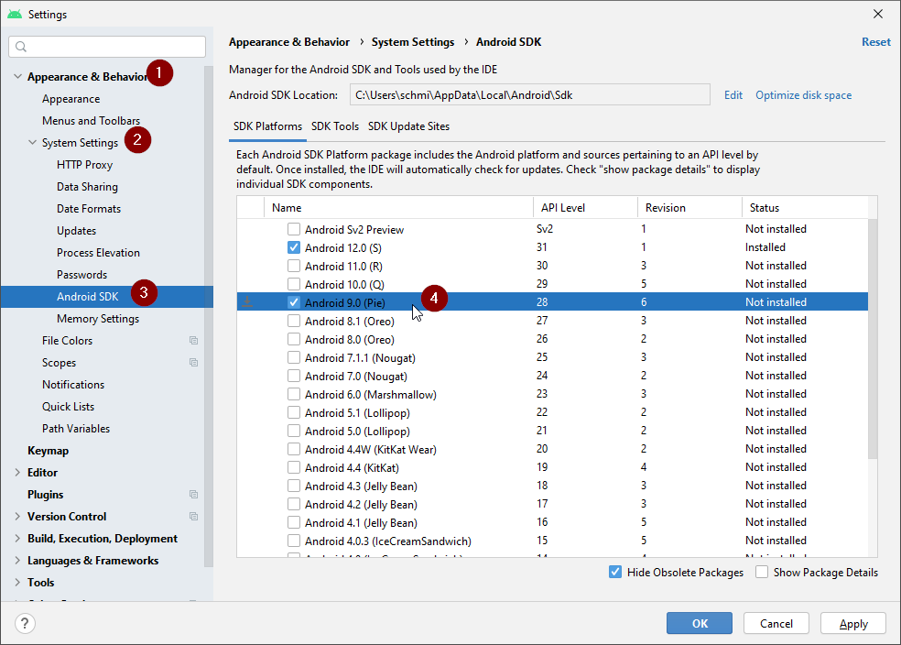Open Passwords settings

[x=81, y=275]
